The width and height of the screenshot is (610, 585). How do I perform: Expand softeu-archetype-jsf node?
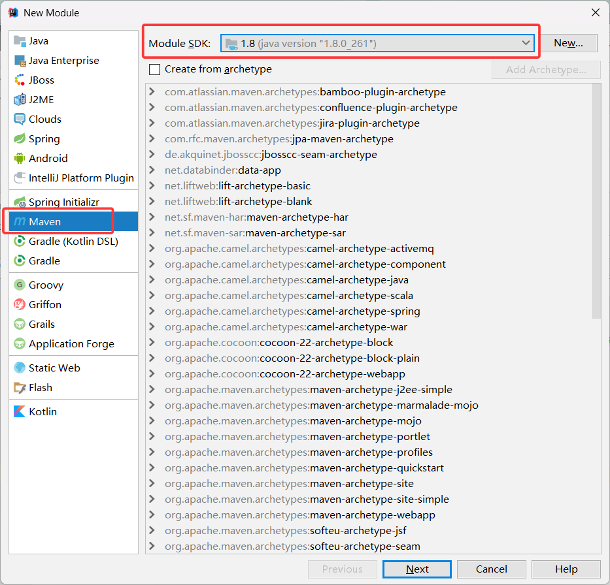pyautogui.click(x=152, y=530)
